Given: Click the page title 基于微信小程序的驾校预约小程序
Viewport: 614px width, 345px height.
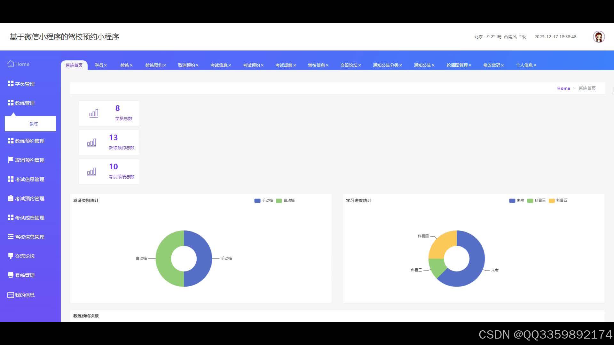Looking at the screenshot, I should point(64,37).
